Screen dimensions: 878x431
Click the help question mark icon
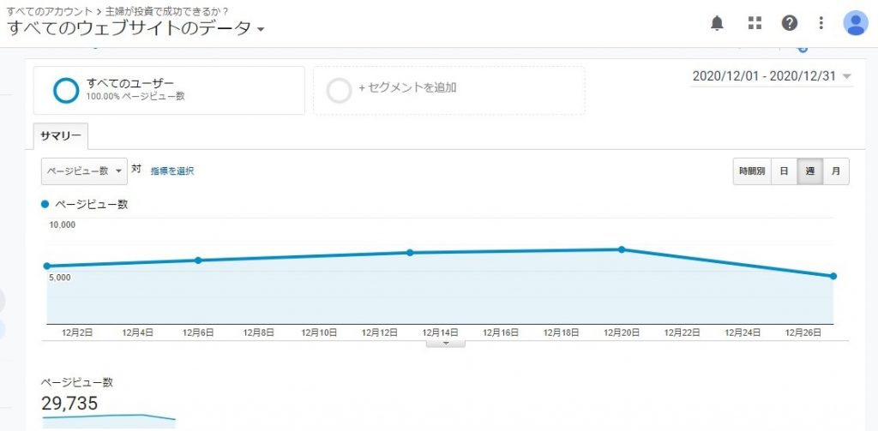789,23
